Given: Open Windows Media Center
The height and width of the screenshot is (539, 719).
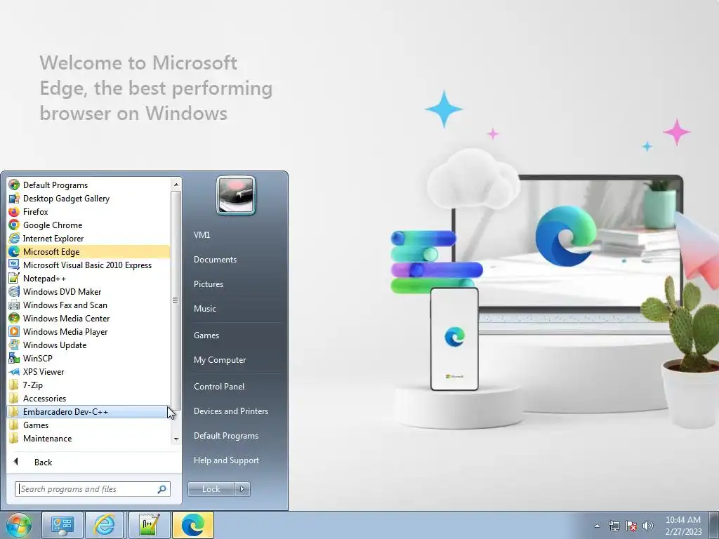Looking at the screenshot, I should coord(88,318).
